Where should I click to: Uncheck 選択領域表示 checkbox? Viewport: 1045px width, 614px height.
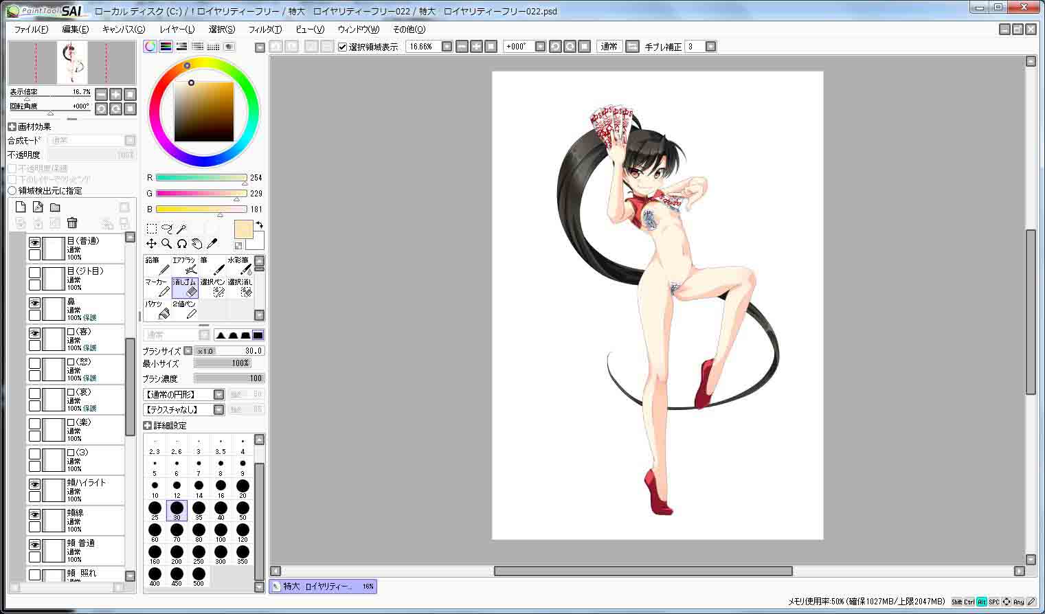coord(343,47)
